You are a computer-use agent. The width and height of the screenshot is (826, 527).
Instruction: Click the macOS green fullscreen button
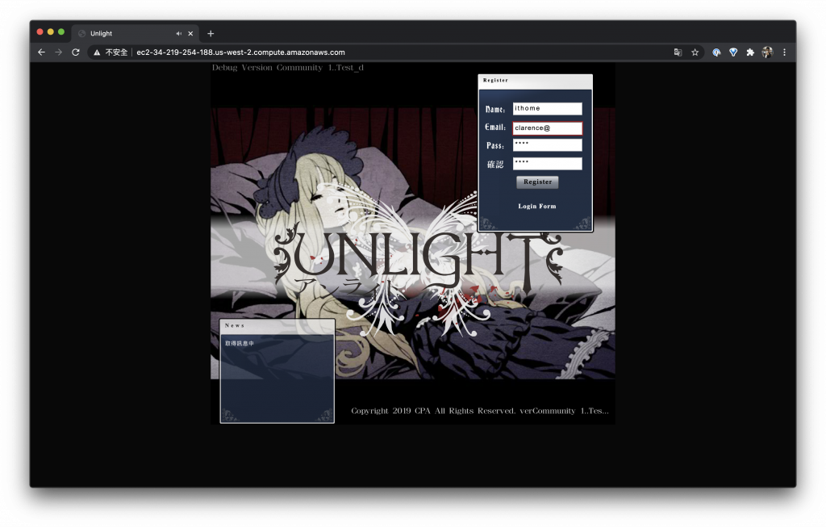(x=61, y=32)
